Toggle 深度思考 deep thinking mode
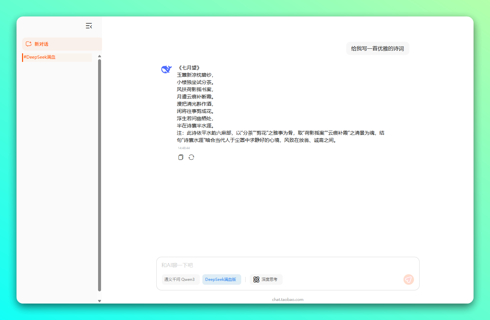This screenshot has height=320, width=490. point(266,280)
